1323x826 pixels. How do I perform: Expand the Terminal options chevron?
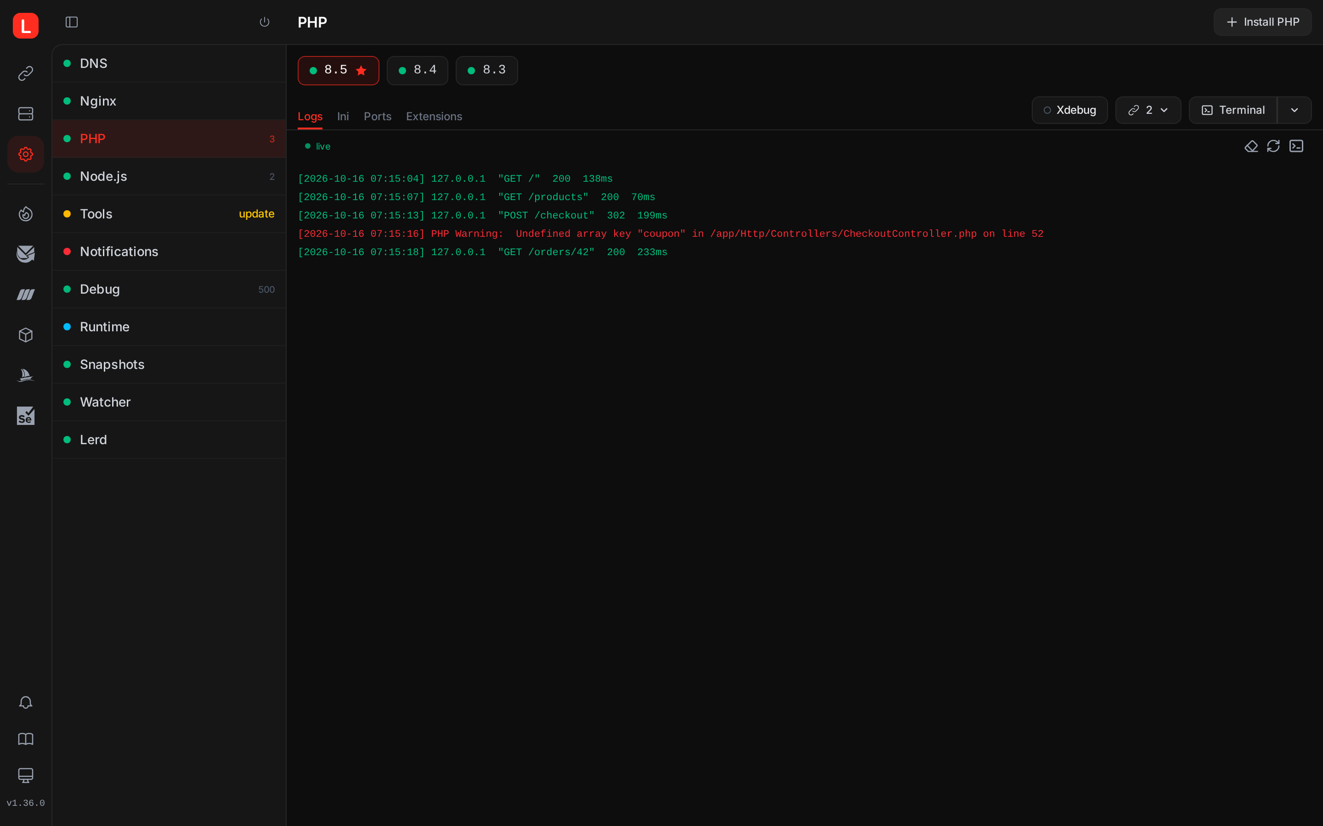click(1295, 110)
